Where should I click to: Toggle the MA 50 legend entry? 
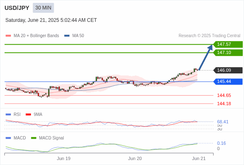74,36
